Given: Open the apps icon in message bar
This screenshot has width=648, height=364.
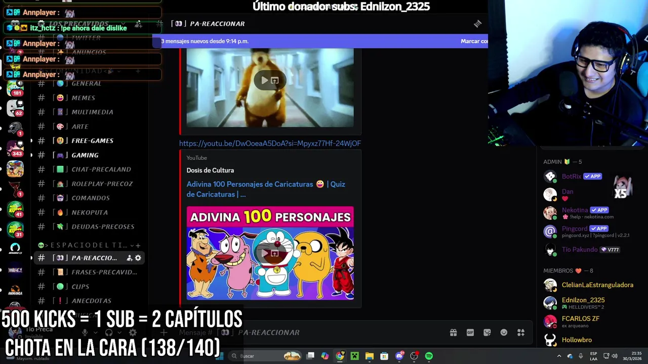Looking at the screenshot, I should coord(521,332).
